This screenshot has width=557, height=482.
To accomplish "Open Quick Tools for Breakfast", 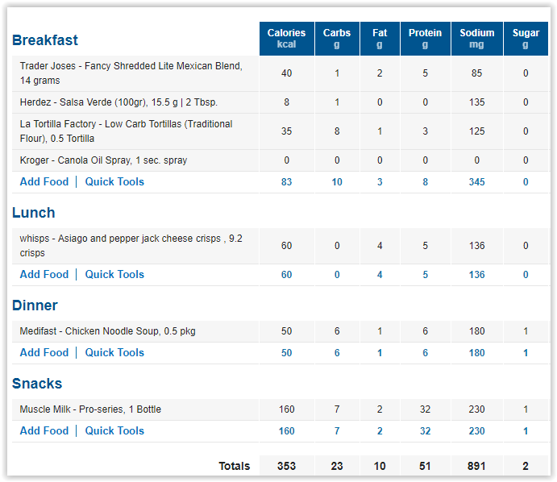I will tap(114, 181).
